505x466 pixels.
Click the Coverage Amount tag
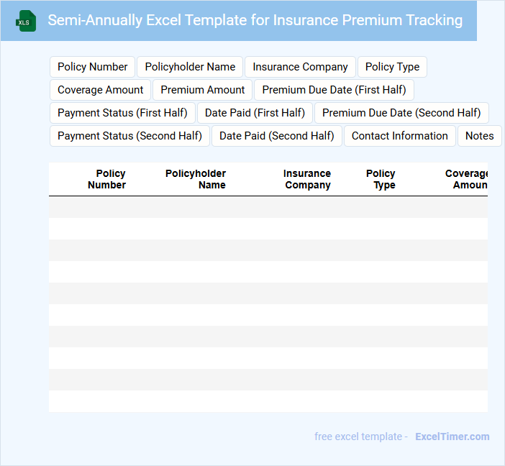tap(101, 90)
